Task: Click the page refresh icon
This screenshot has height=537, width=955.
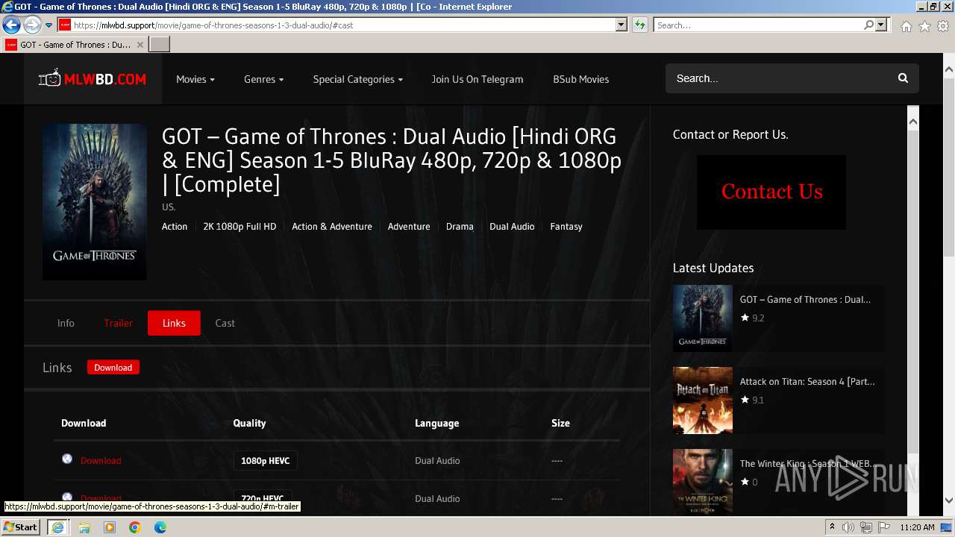Action: 639,25
